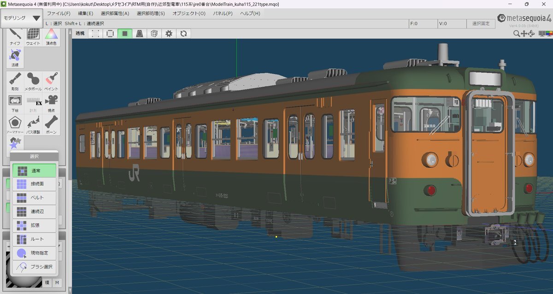This screenshot has height=294, width=553.
Task: Choose 拡張 (Expand) selection mode
Action: pos(34,226)
